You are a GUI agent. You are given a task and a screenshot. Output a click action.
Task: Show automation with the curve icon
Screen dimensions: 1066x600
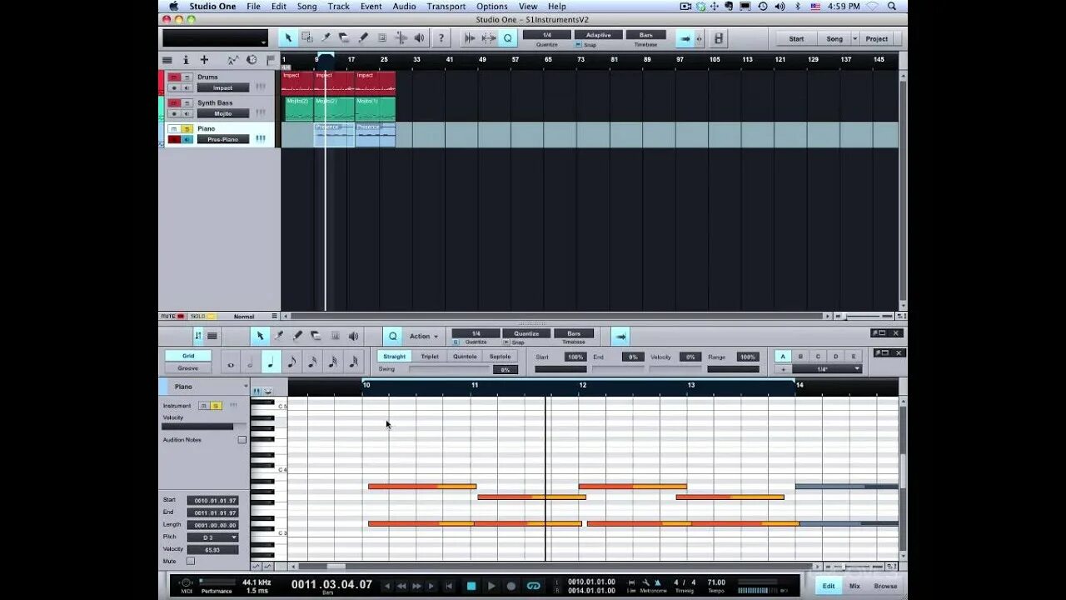(x=232, y=60)
